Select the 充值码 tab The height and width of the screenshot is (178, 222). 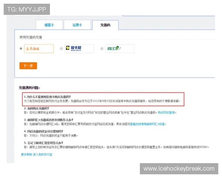pyautogui.click(x=105, y=25)
